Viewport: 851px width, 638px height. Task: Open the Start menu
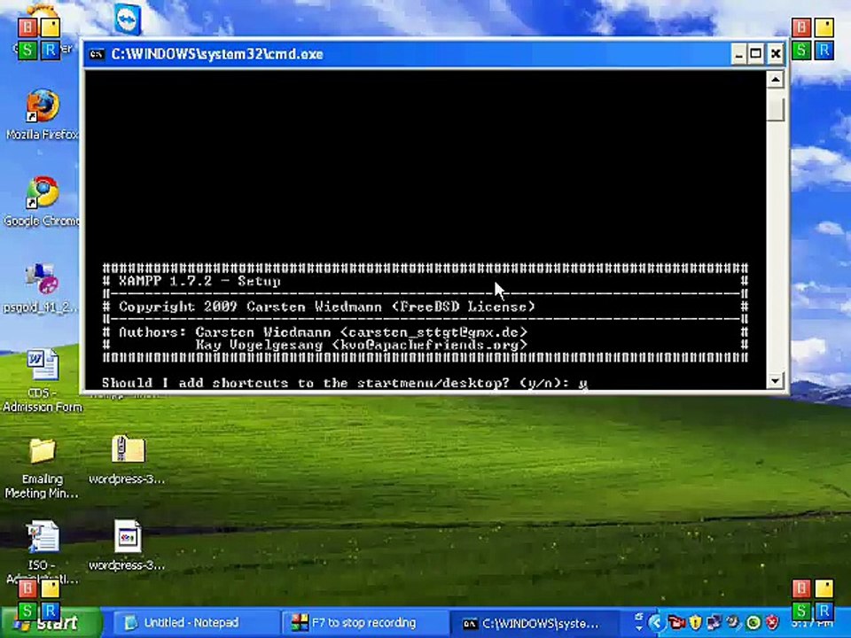[51, 622]
